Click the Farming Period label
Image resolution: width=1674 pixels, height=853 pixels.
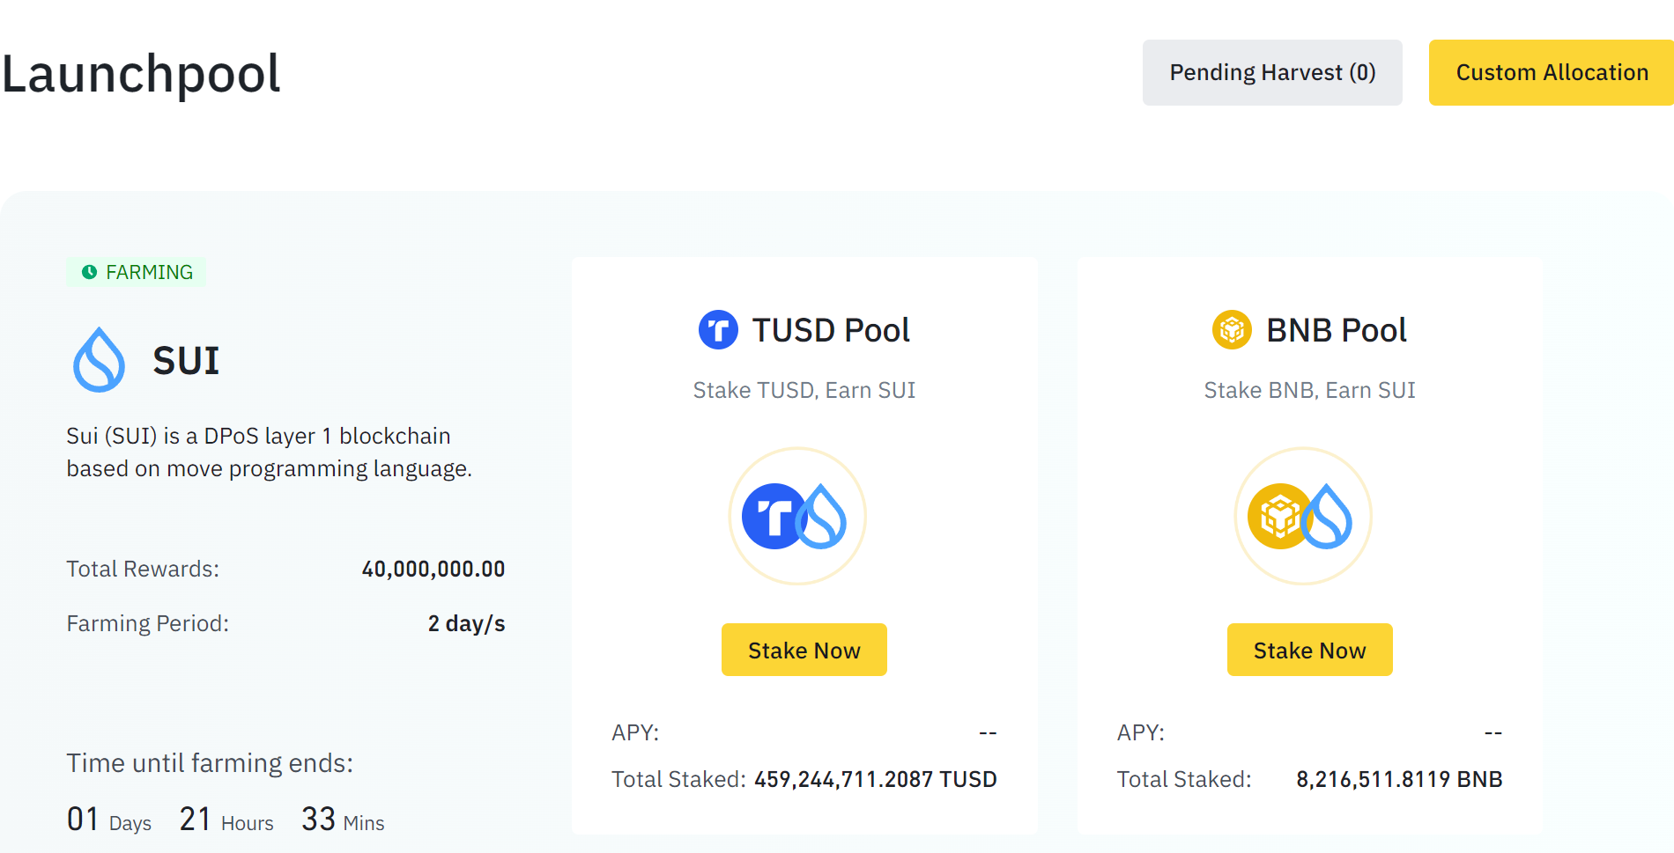pyautogui.click(x=148, y=624)
